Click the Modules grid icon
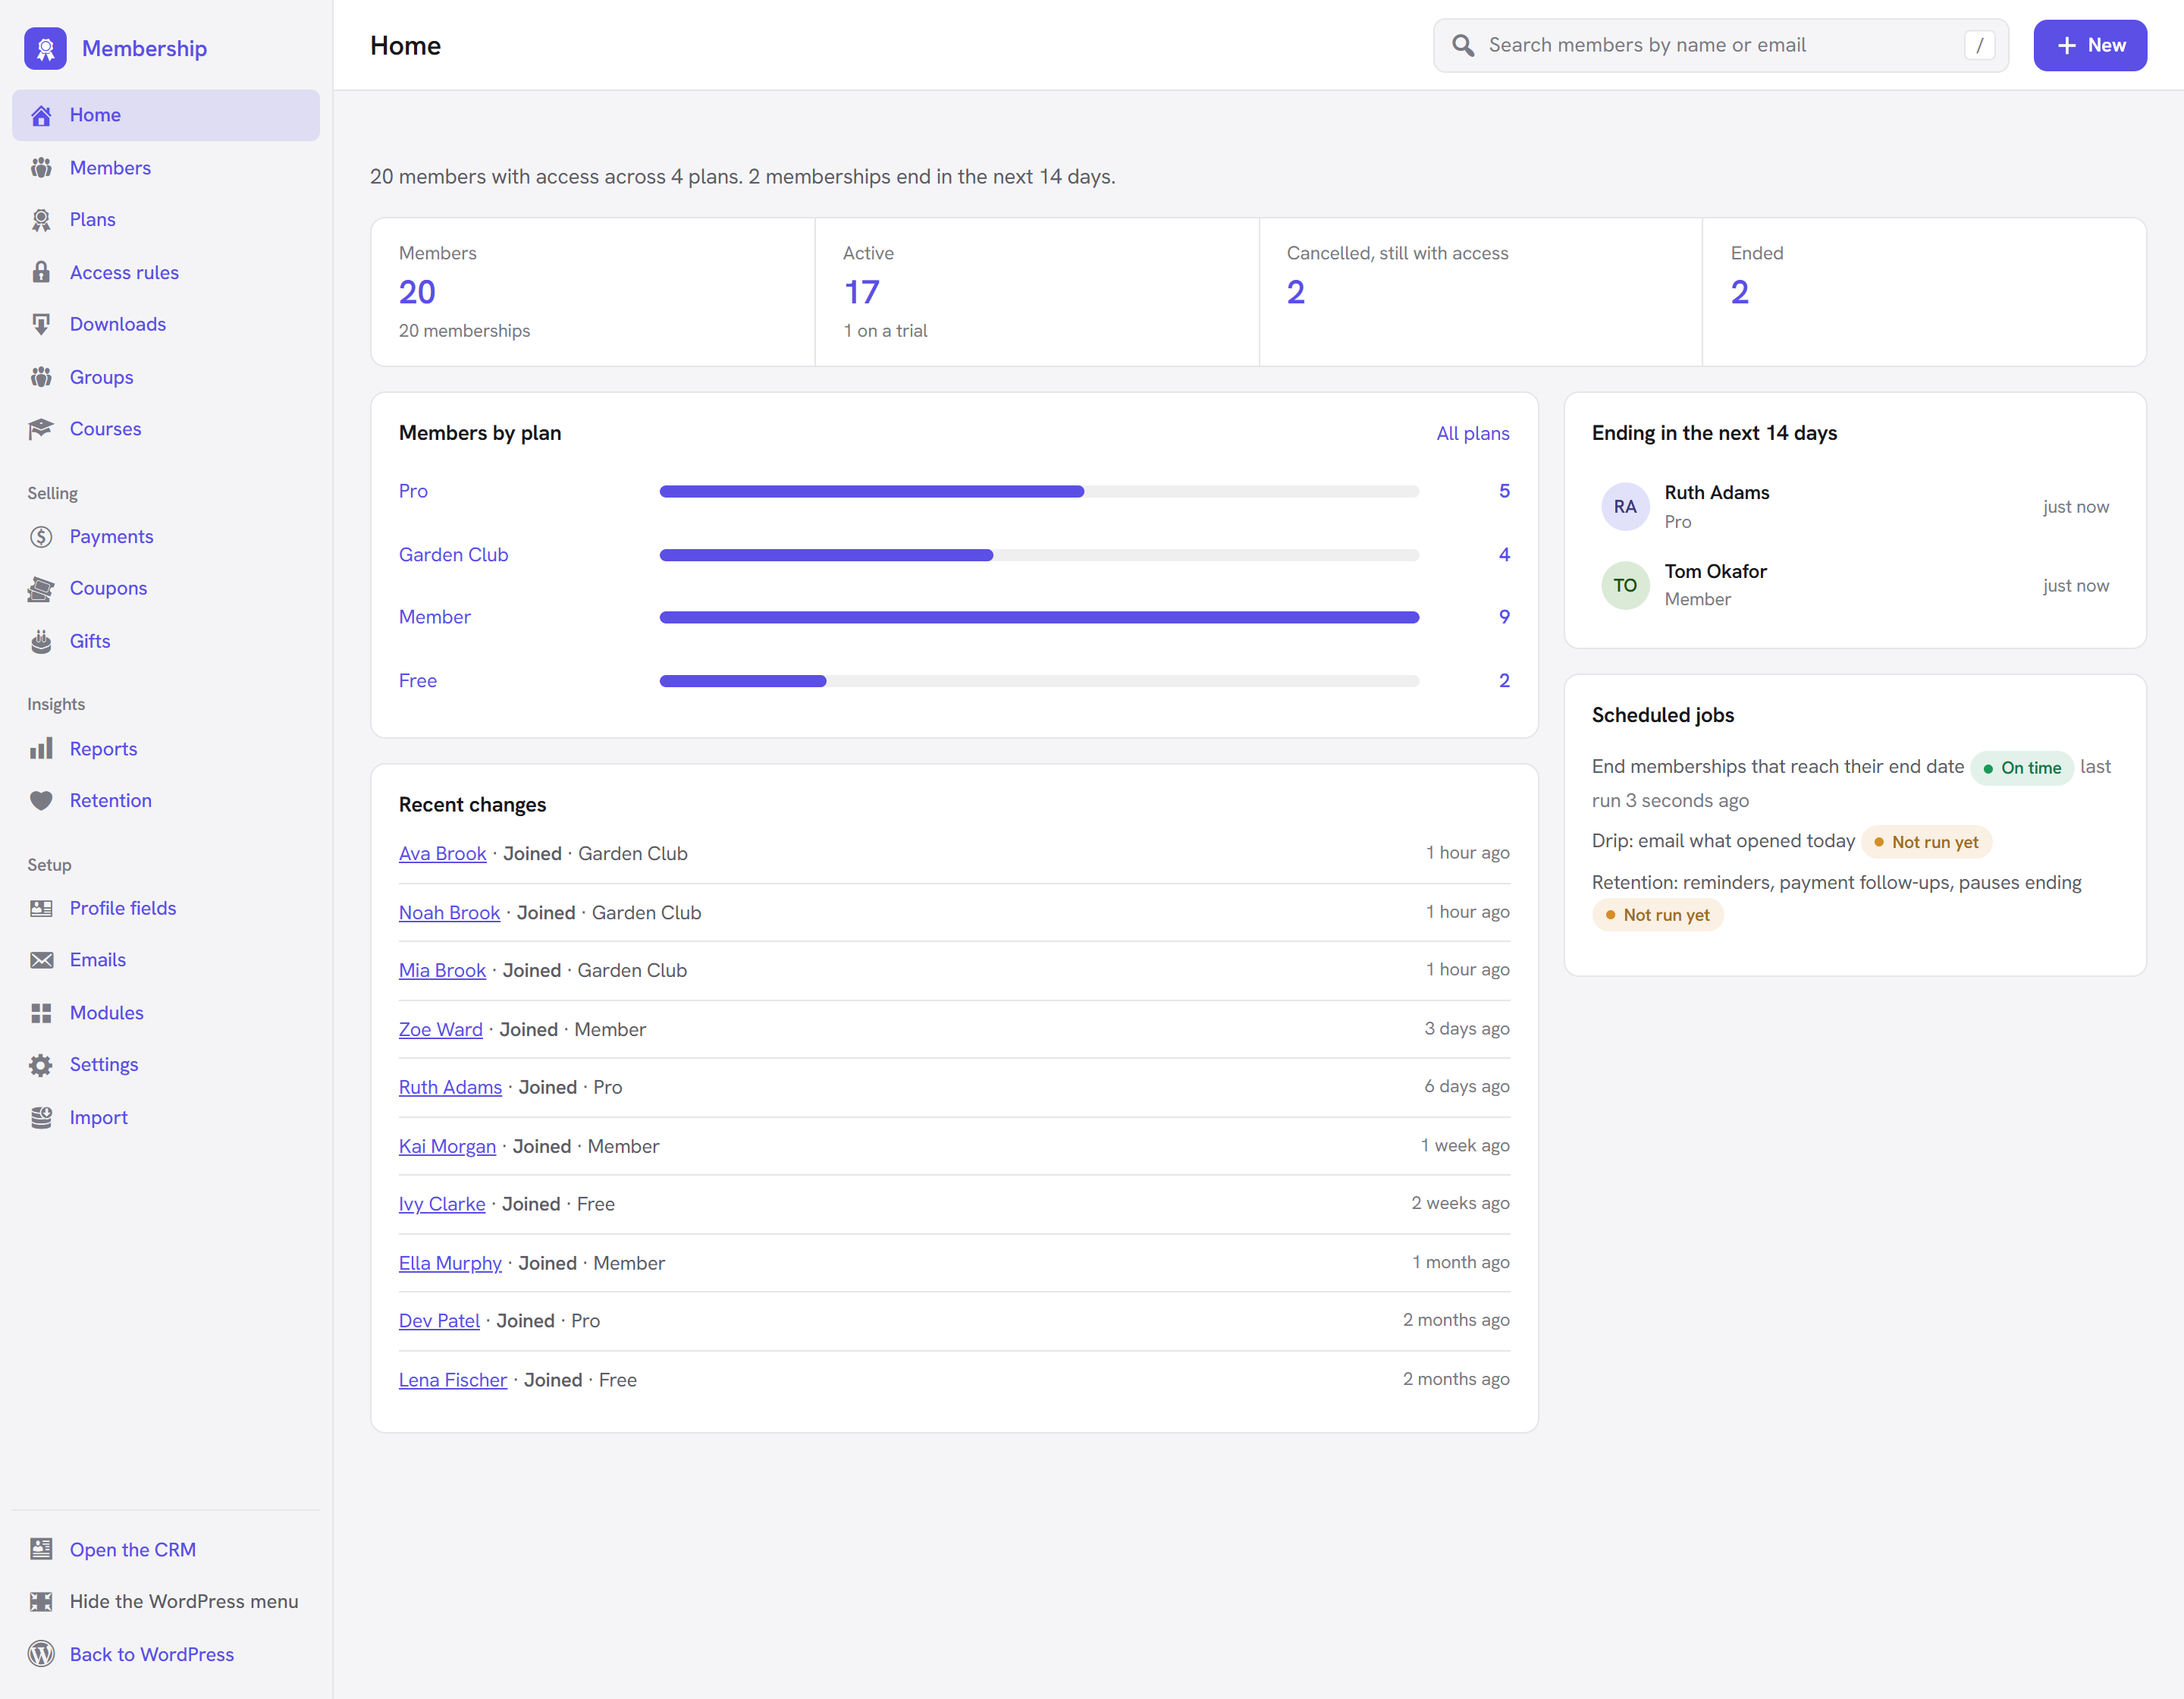This screenshot has width=2184, height=1699. 41,1013
